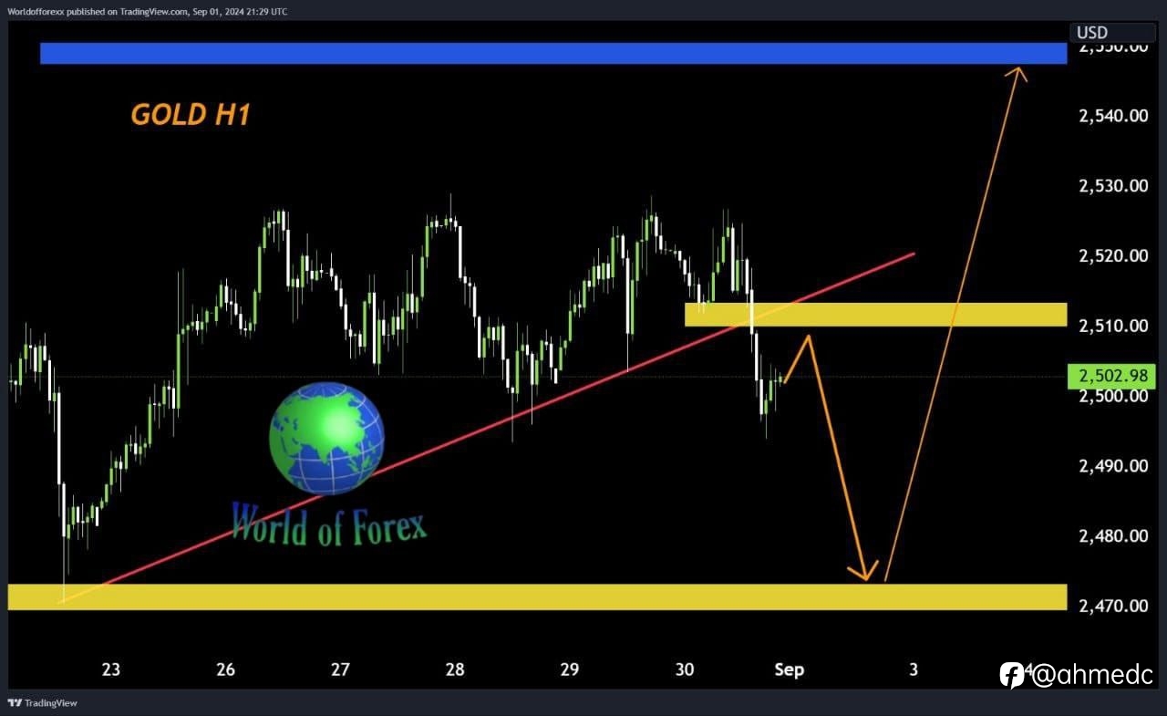Select the GOLD H1 text annotation
The height and width of the screenshot is (716, 1167).
191,114
